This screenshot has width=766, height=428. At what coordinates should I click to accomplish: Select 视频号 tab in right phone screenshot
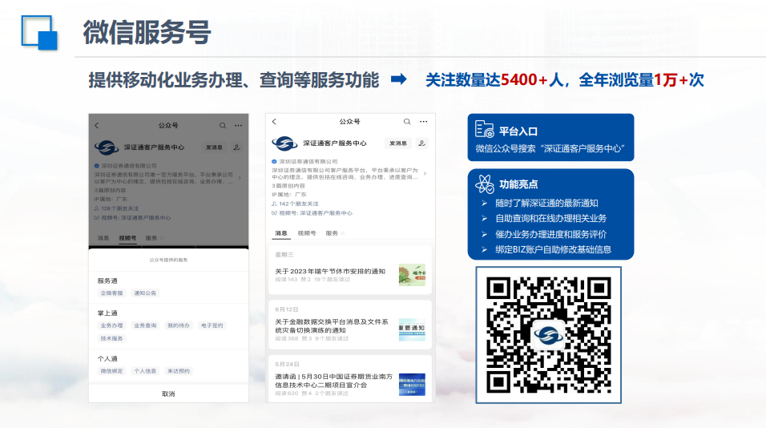(x=307, y=233)
